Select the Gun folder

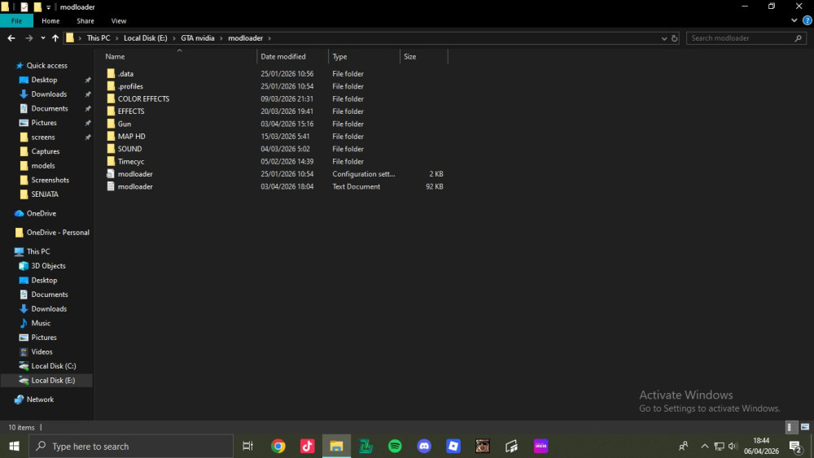pos(124,124)
